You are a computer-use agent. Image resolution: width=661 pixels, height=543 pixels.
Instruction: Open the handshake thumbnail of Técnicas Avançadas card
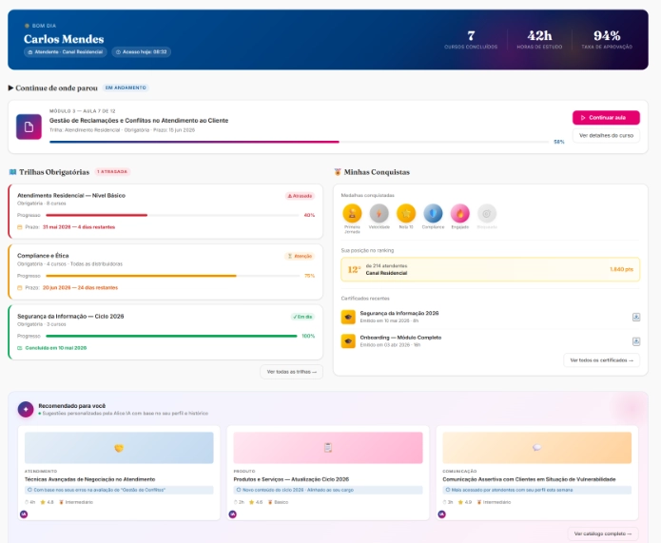coord(119,448)
